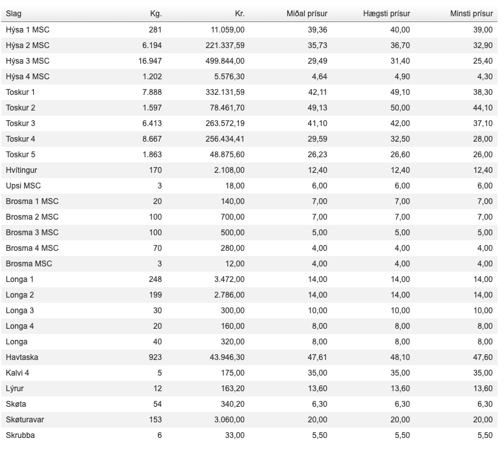This screenshot has width=504, height=449.
Task: Click the Upsi MSC species name
Action: [23, 185]
